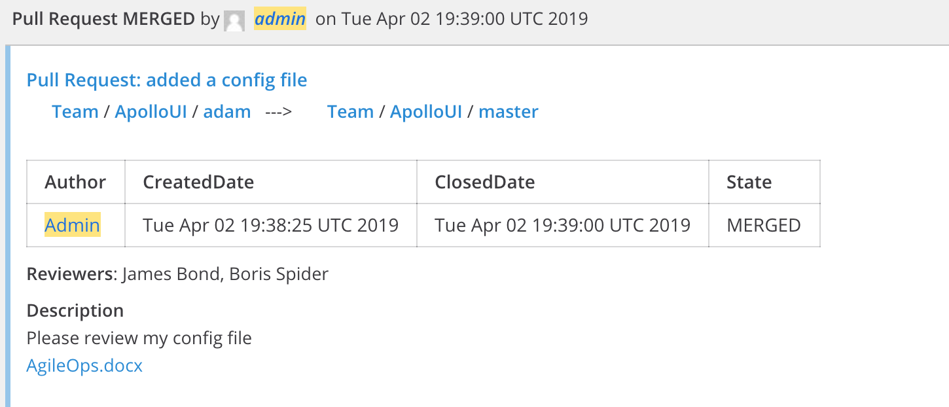Viewport: 949px width, 407px height.
Task: Select the created date cell 19:38:25
Action: coord(271,225)
